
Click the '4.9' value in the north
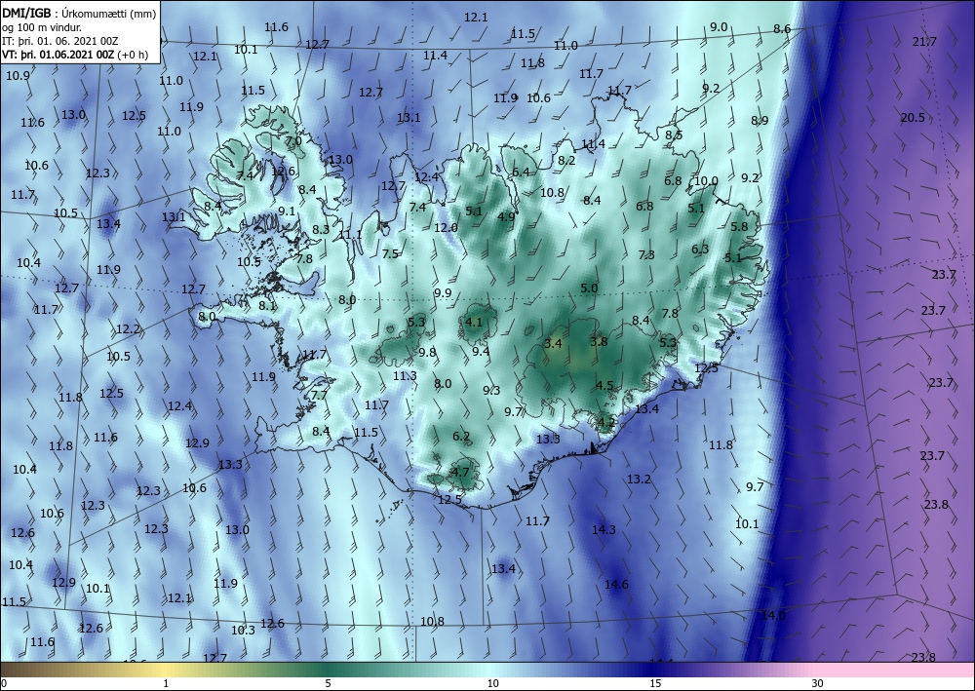coord(507,216)
